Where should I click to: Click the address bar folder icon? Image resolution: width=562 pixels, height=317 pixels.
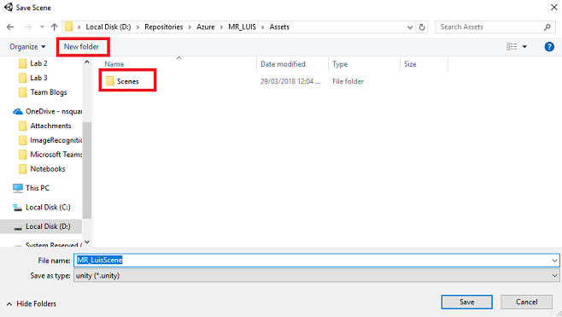click(69, 26)
